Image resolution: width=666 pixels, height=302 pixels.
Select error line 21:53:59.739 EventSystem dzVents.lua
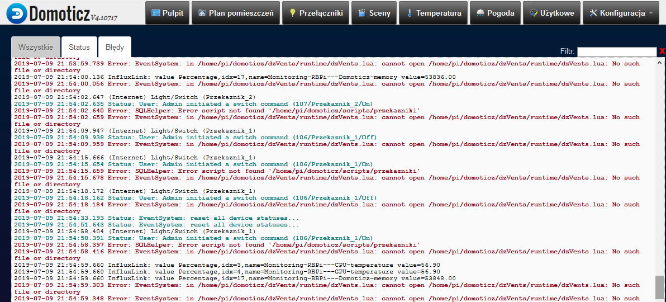pyautogui.click(x=327, y=67)
